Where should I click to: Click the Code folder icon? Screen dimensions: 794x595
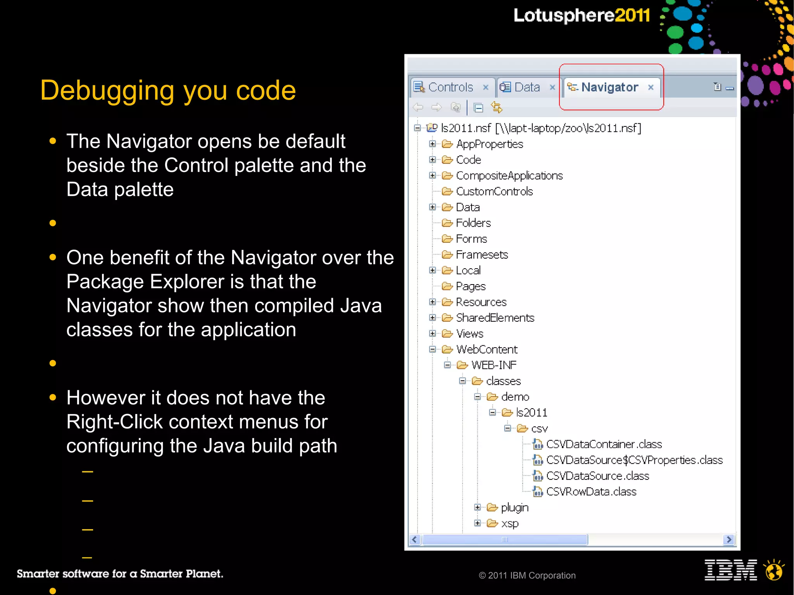[x=447, y=160]
